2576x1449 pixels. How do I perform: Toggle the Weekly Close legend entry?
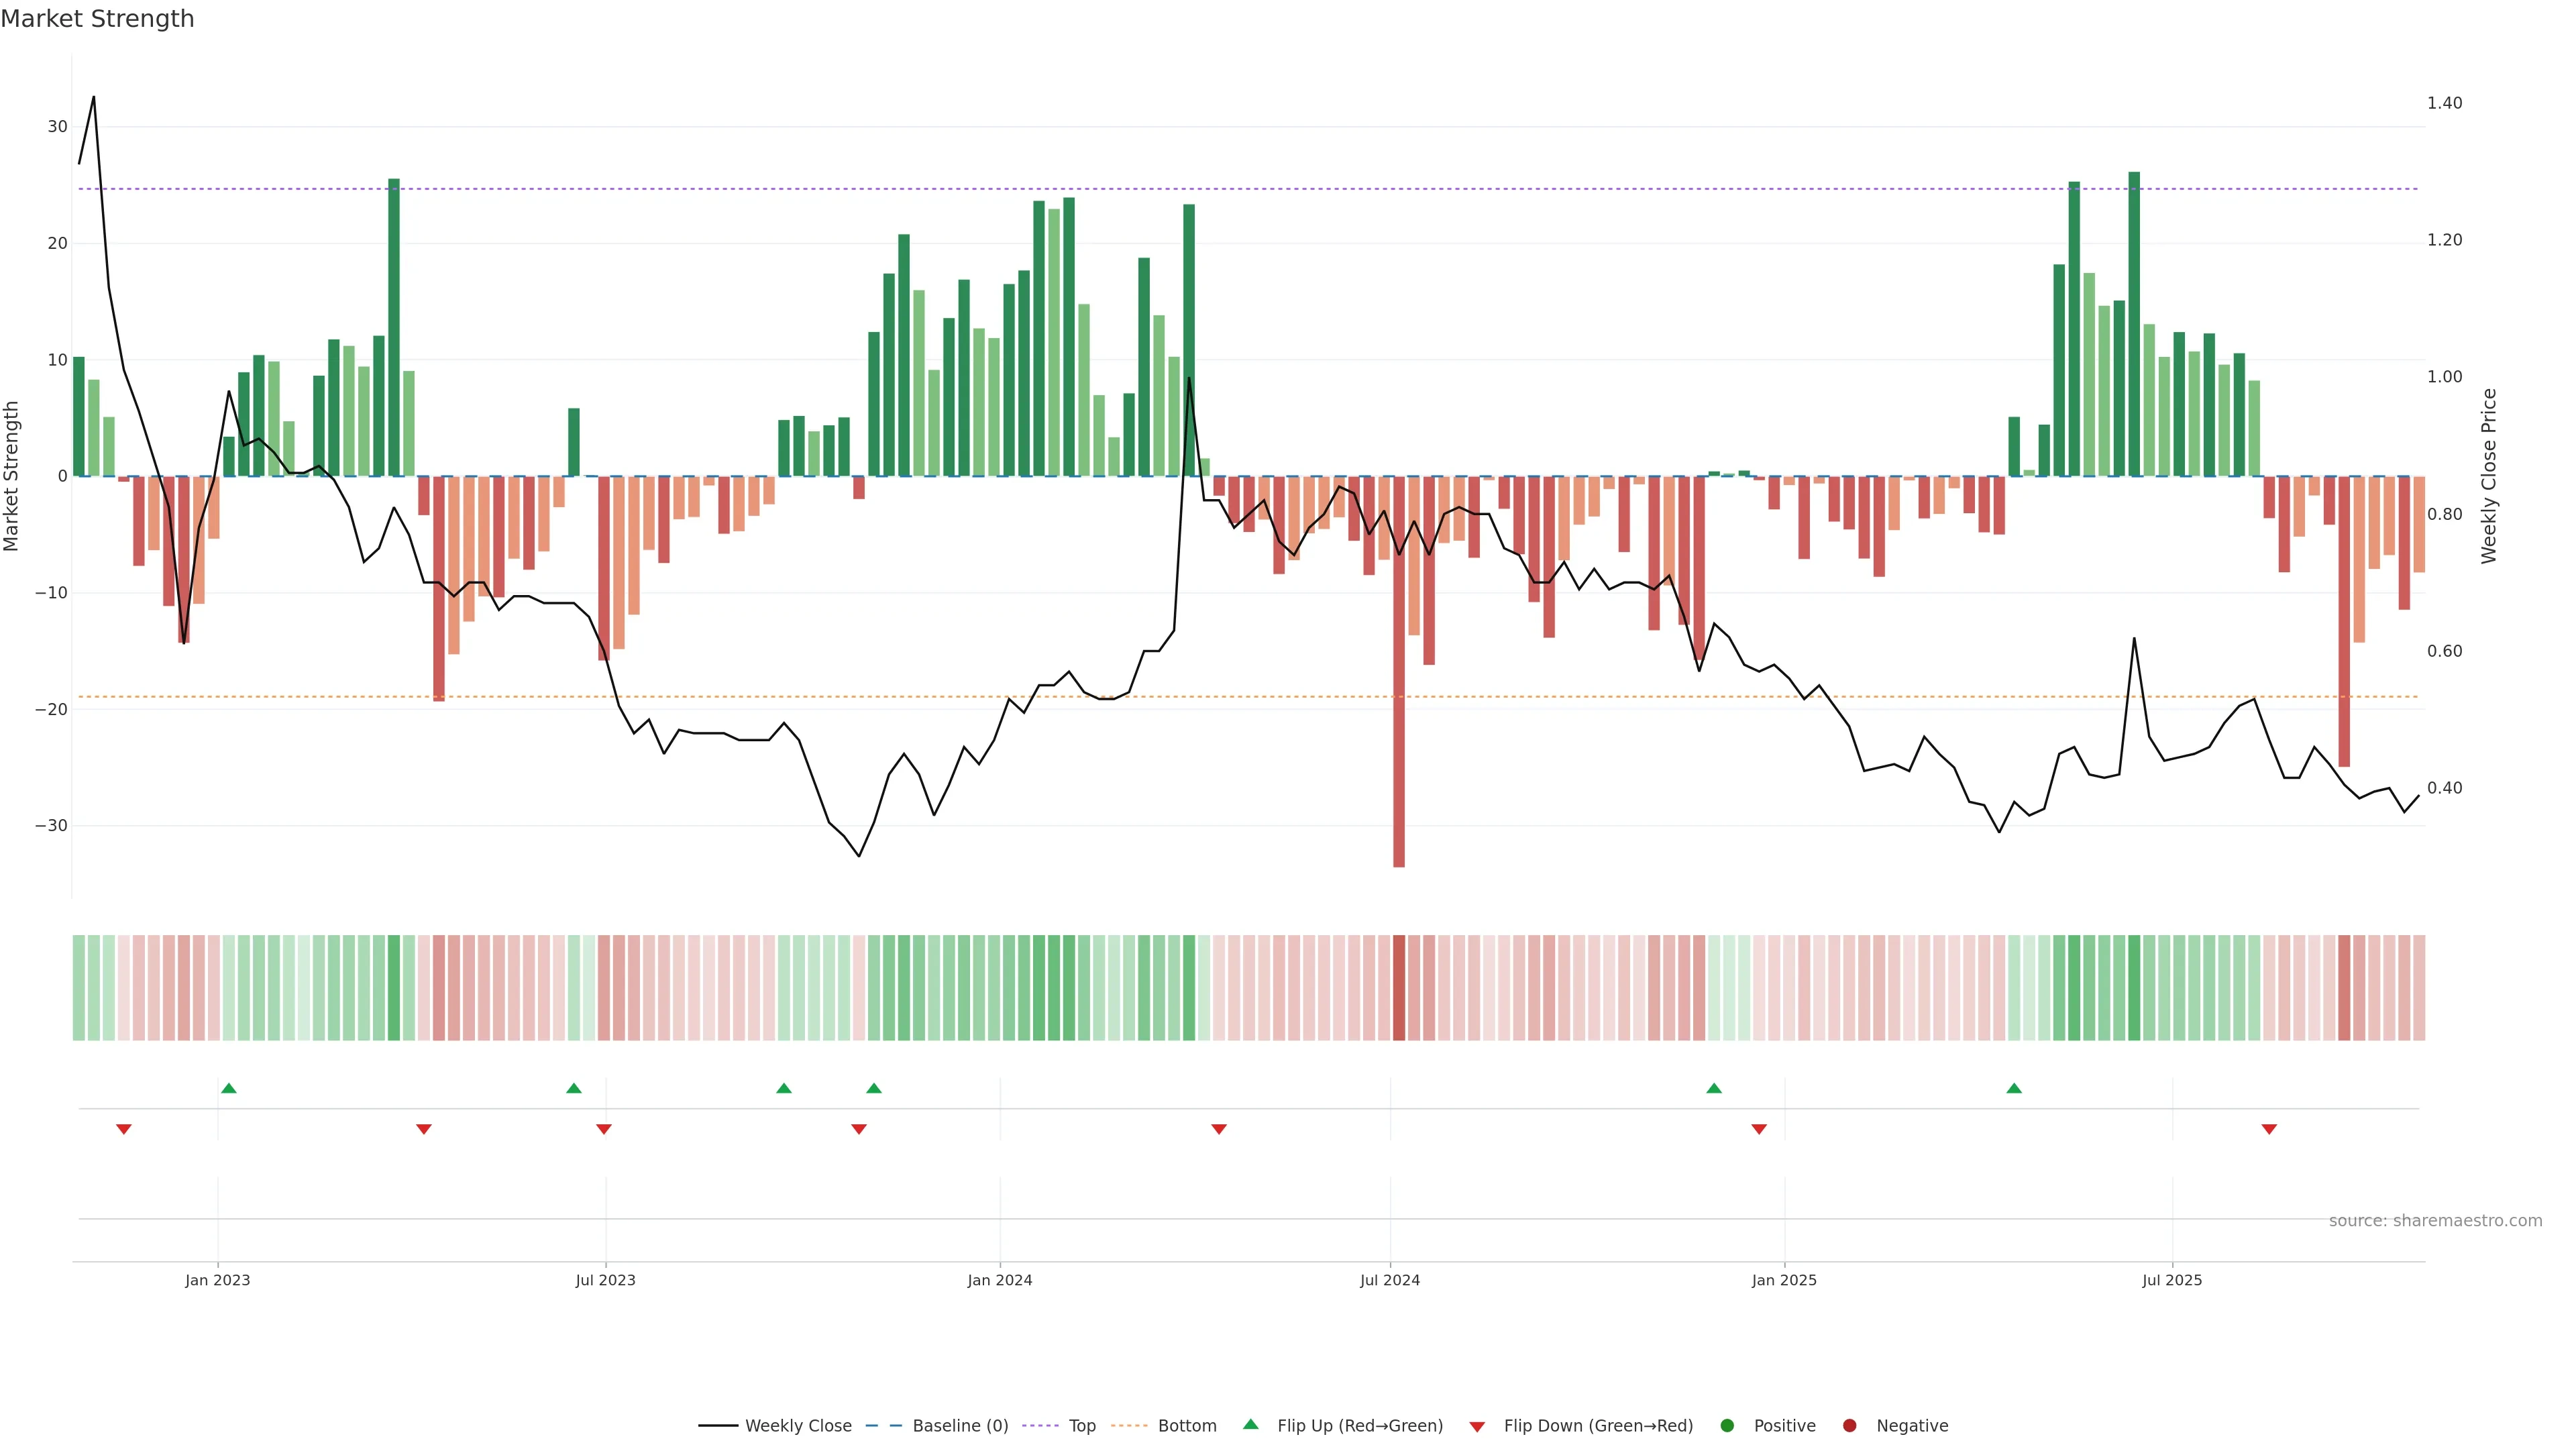coord(798,1425)
